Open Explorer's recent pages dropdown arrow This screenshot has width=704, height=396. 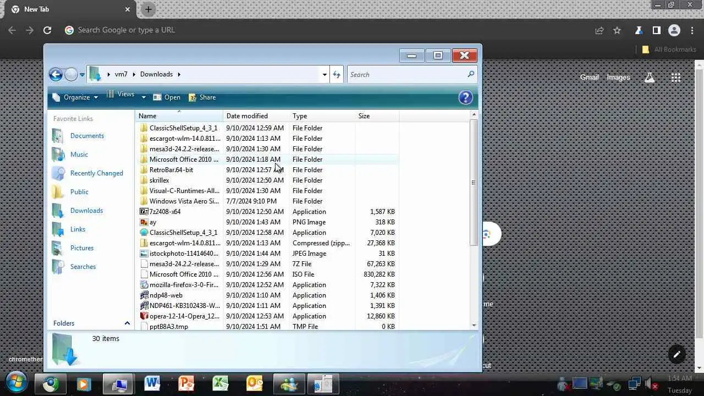82,75
